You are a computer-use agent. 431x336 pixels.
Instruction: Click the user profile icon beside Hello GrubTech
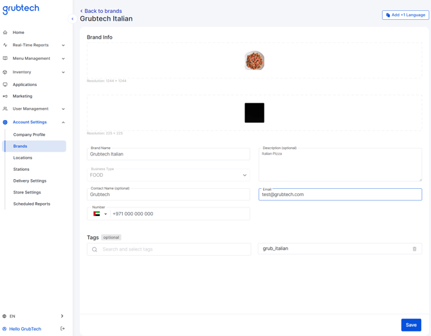pos(5,329)
